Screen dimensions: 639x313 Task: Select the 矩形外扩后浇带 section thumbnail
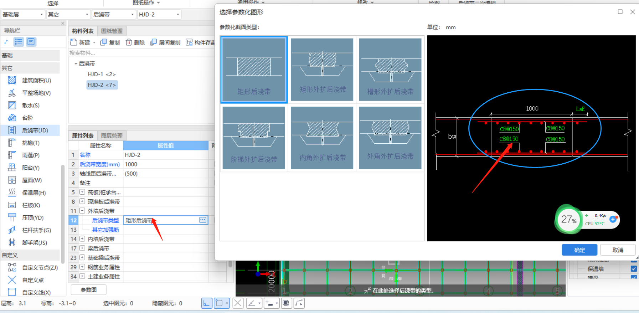pyautogui.click(x=322, y=70)
